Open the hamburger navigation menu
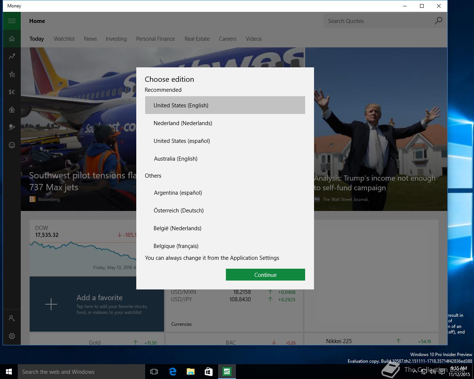This screenshot has height=379, width=474. 12,21
